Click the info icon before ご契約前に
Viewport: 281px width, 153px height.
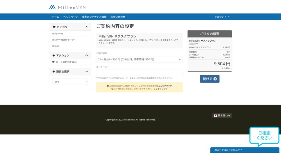click(x=108, y=86)
